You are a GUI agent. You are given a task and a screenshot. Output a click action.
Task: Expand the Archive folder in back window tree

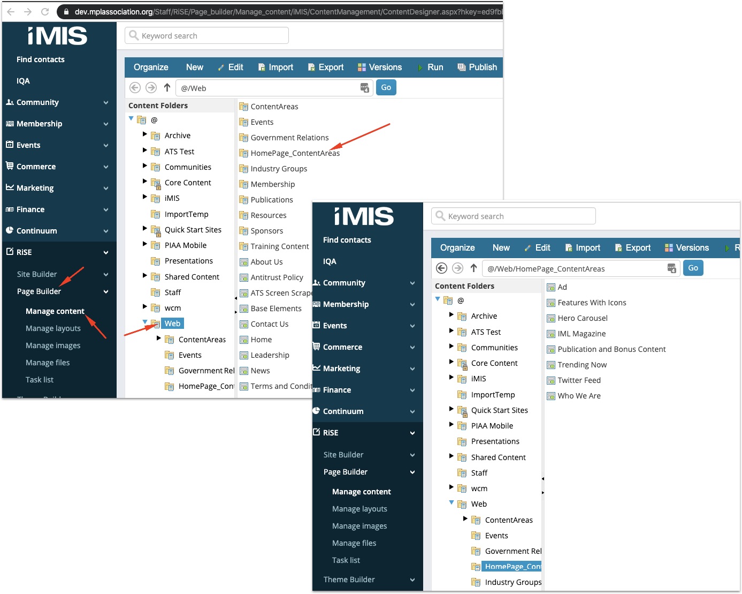click(145, 134)
